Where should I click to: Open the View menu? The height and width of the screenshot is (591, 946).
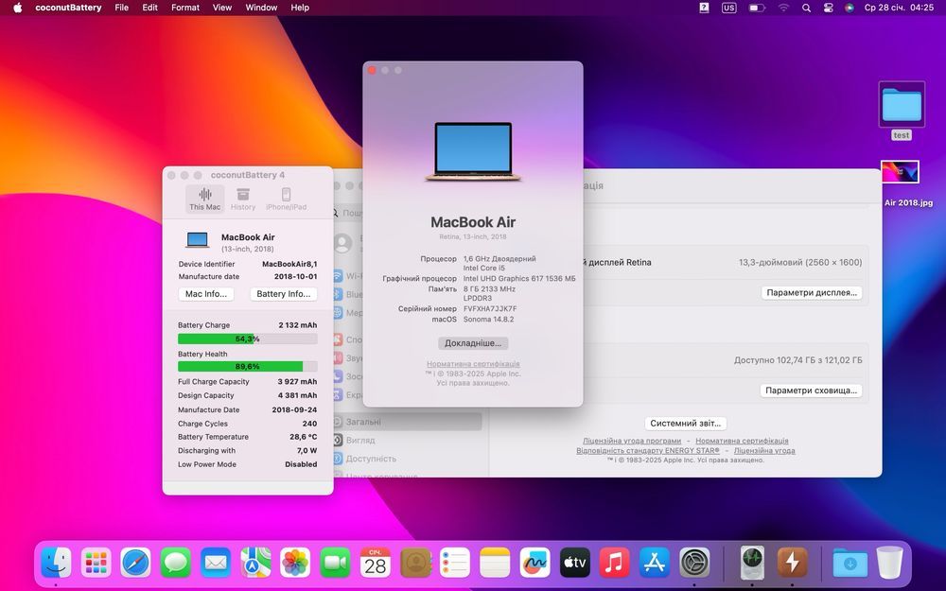tap(222, 8)
